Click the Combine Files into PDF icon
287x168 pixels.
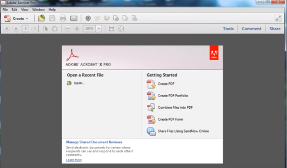tap(151, 108)
